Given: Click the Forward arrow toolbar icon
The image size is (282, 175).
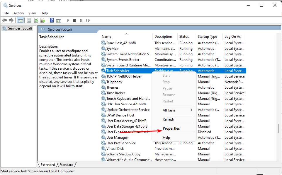Looking at the screenshot, I should [x=11, y=20].
